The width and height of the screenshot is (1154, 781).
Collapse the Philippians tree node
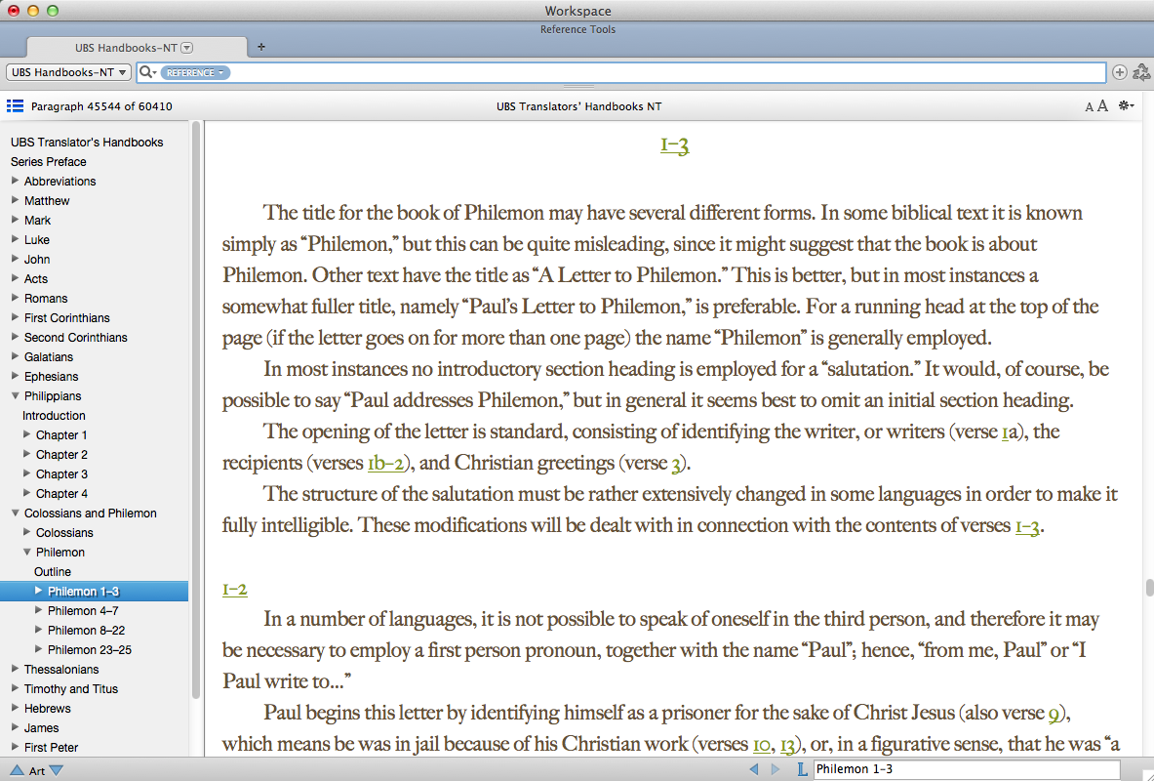pyautogui.click(x=15, y=395)
